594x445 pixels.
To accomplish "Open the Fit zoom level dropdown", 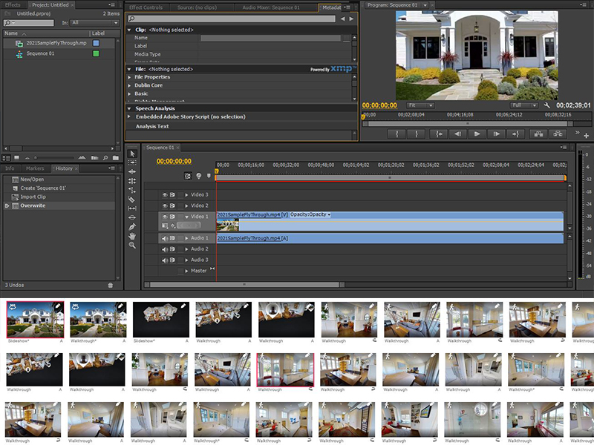I will (x=422, y=105).
